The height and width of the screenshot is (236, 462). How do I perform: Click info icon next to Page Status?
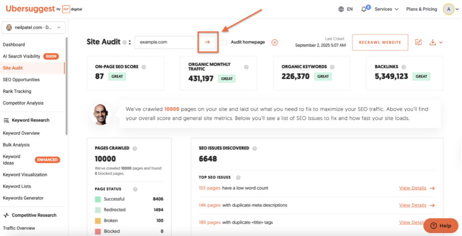coord(135,189)
